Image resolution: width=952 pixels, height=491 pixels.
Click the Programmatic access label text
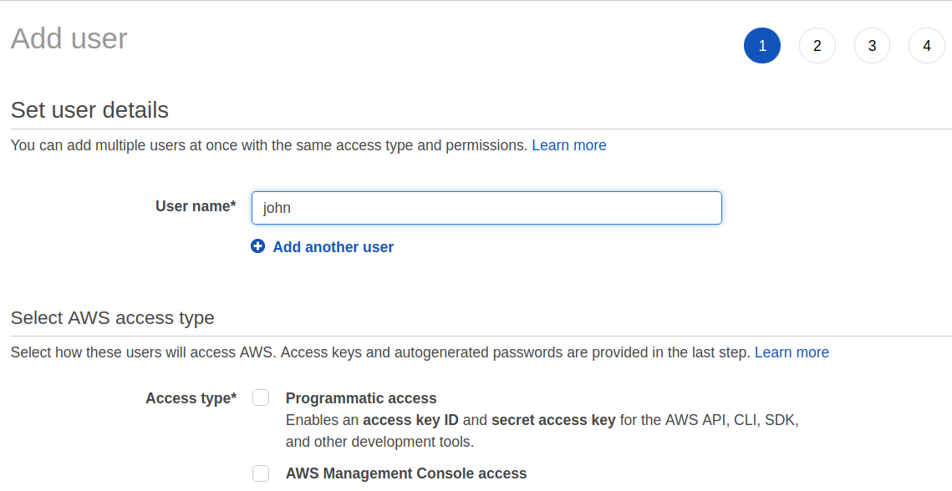click(x=361, y=398)
